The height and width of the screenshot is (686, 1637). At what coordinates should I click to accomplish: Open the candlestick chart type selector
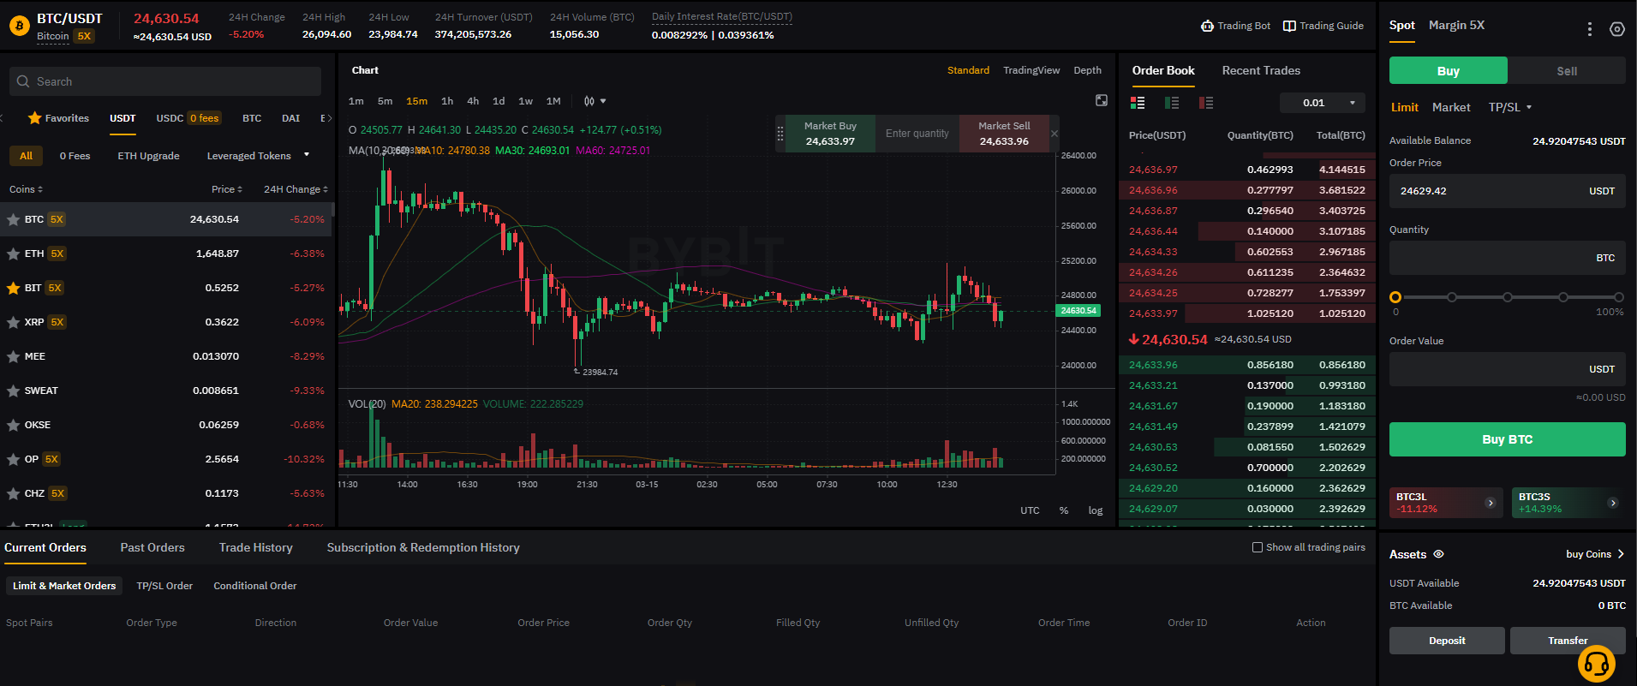(594, 101)
